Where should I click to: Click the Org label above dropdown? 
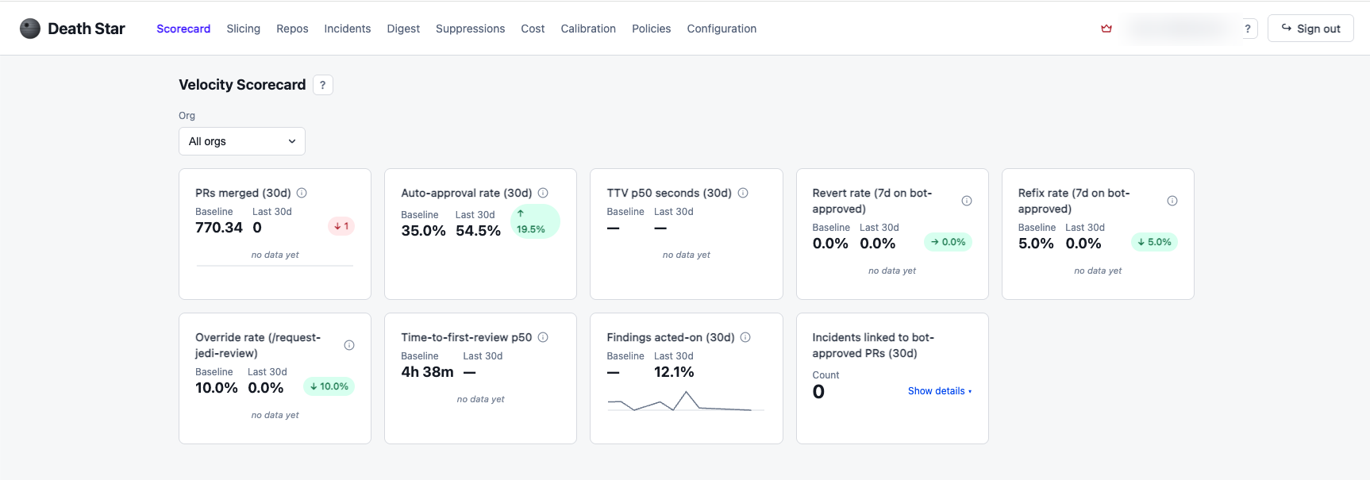tap(187, 116)
